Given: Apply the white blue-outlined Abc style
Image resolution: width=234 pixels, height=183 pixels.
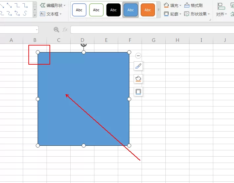Looking at the screenshot, I should coord(79,10).
